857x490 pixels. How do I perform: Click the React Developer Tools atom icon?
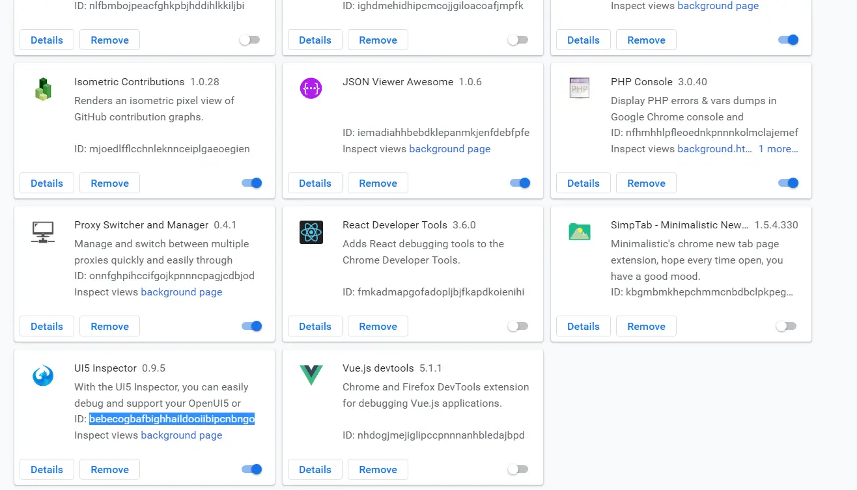(x=311, y=232)
